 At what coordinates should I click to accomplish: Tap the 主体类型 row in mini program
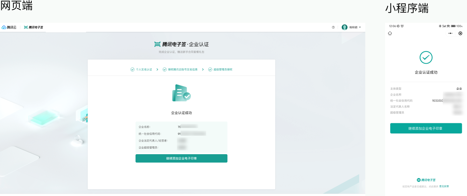tap(426, 89)
